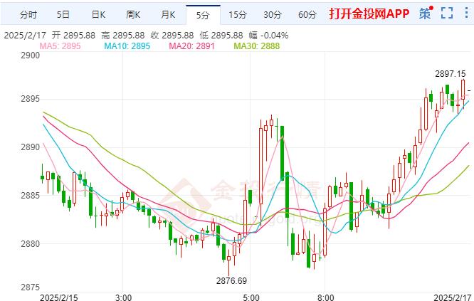Toggle fullscreen chart view icon
Screen dimensions: 474x301
(x=447, y=13)
